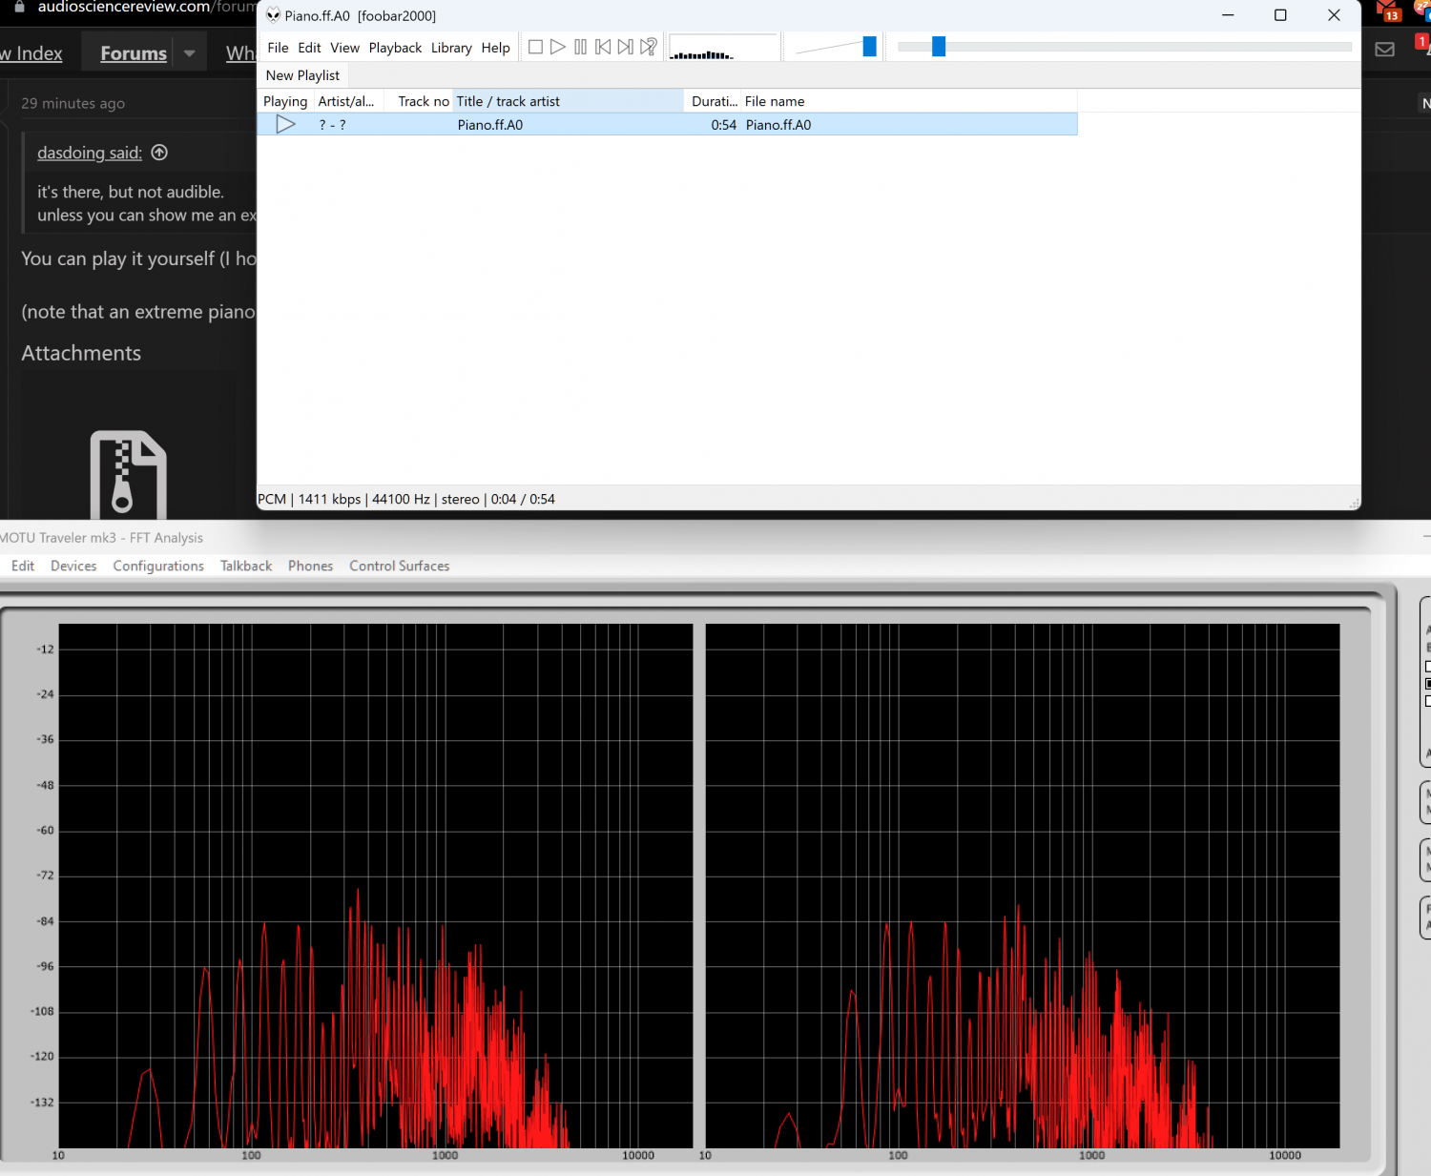Click the Gmail tray icon with badge 13
1431x1176 pixels.
tap(1387, 10)
